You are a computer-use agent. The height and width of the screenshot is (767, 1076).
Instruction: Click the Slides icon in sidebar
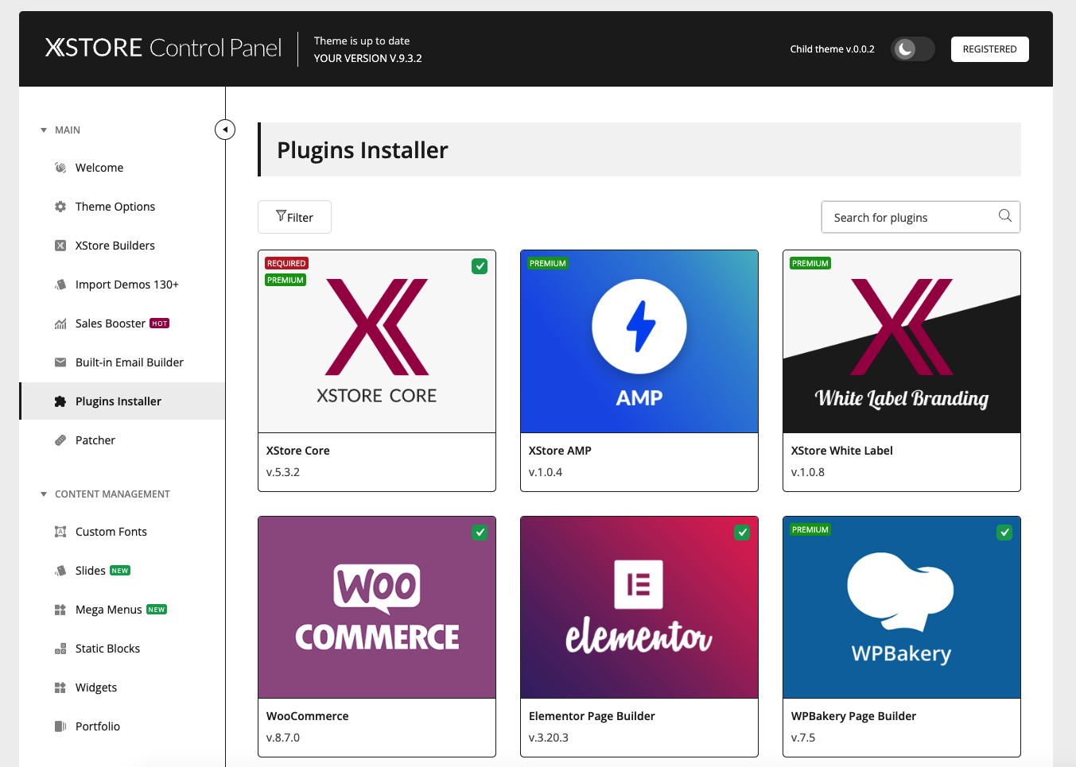[60, 571]
